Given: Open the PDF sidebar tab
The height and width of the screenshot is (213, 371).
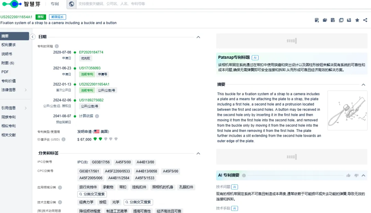Looking at the screenshot, I should click(5, 72).
